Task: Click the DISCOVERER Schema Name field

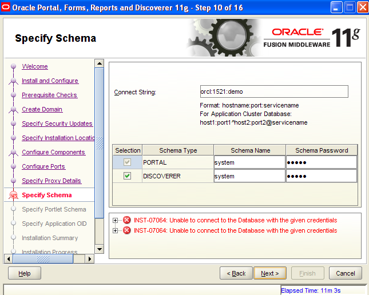Action: (249, 176)
